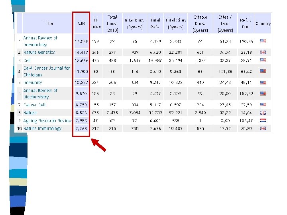Open the Cell journal link
The image size is (287, 215).
click(x=27, y=61)
